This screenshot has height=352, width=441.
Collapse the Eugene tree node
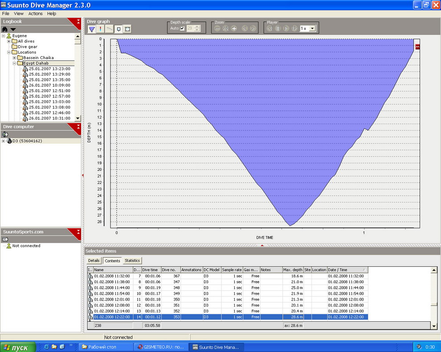[4, 36]
